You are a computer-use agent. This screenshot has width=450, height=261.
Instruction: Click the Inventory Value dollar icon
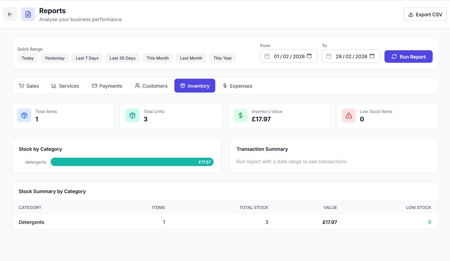point(241,115)
